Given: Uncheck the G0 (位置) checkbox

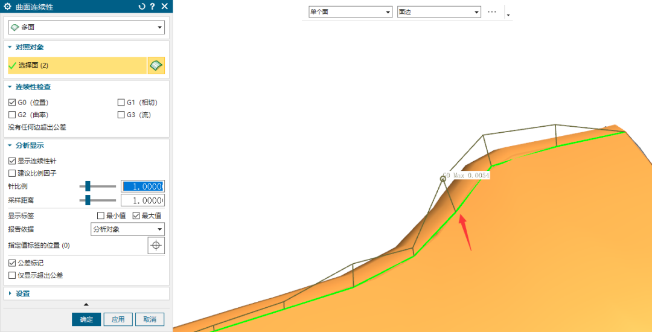Looking at the screenshot, I should [x=12, y=103].
